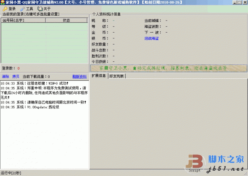Click the 等级 field label

(100, 26)
